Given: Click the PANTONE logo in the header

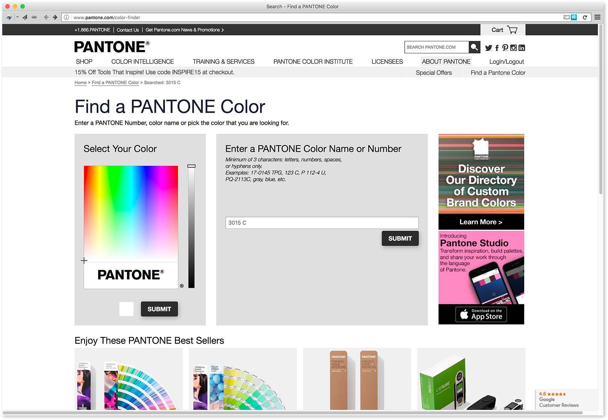Looking at the screenshot, I should coord(112,47).
